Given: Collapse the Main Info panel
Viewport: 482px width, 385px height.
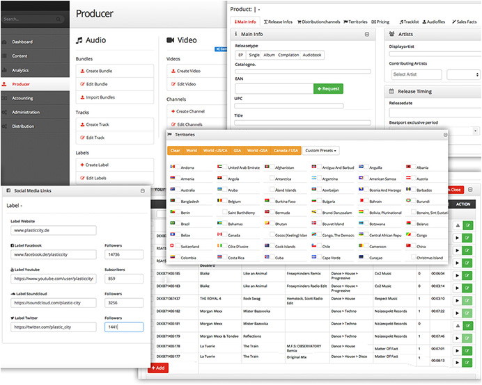Looking at the screenshot, I should pyautogui.click(x=366, y=33).
